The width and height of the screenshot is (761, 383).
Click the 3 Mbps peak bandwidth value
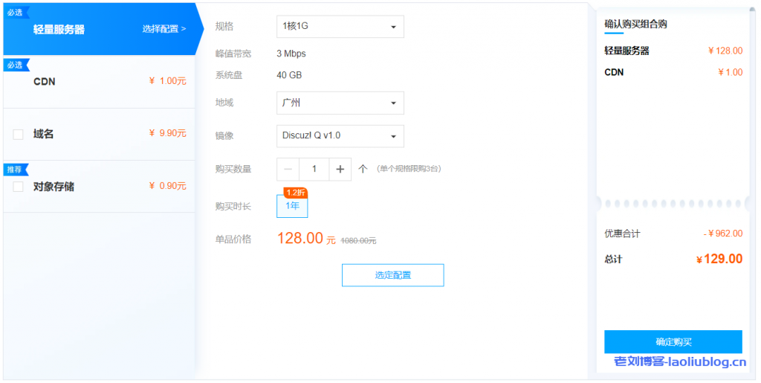tap(291, 54)
